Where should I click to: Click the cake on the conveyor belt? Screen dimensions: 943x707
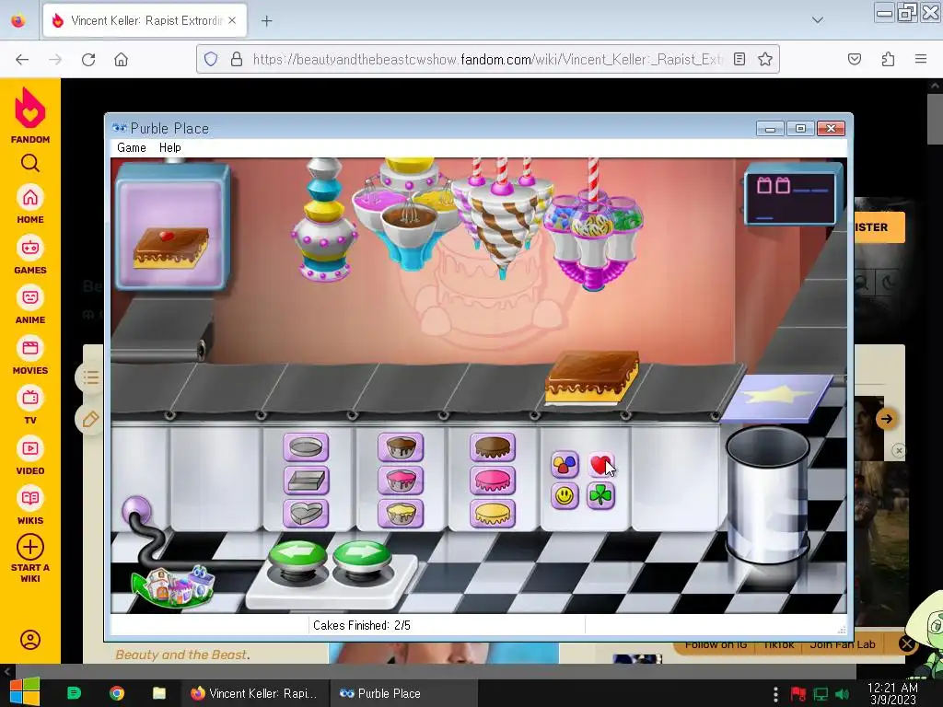[591, 377]
